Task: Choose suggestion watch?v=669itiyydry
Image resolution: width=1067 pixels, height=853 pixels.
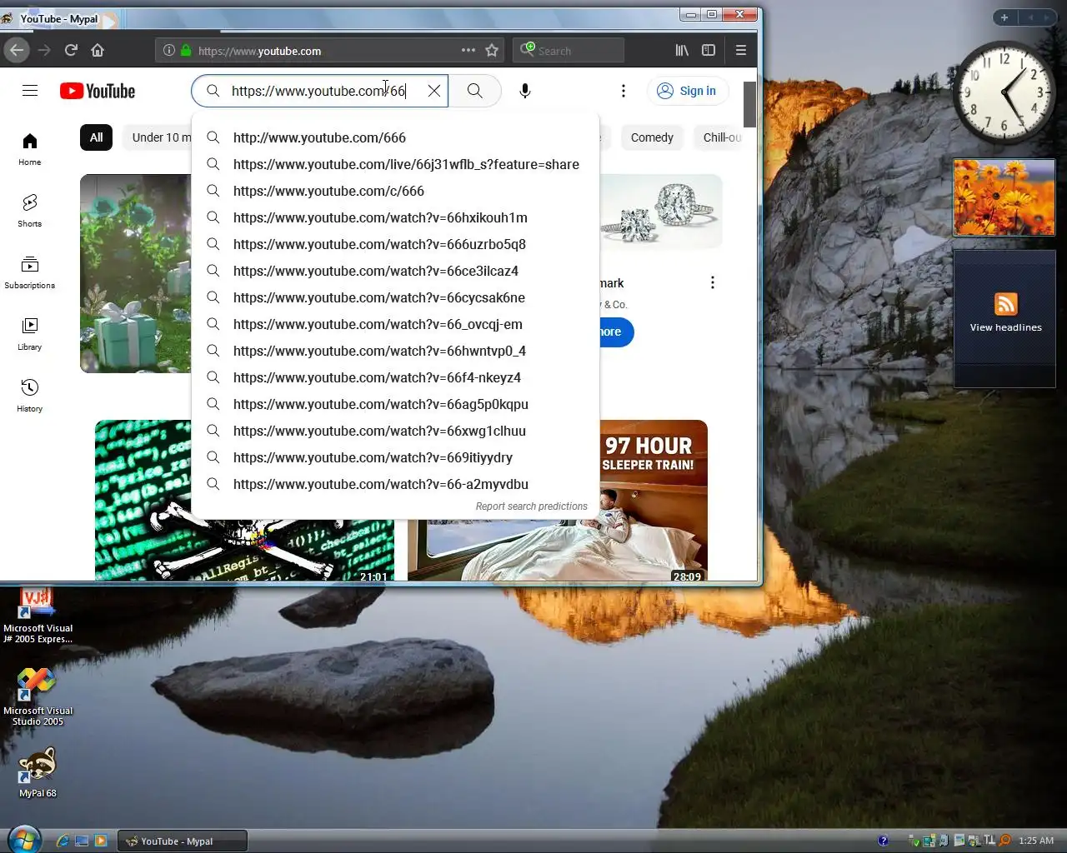Action: [x=395, y=457]
